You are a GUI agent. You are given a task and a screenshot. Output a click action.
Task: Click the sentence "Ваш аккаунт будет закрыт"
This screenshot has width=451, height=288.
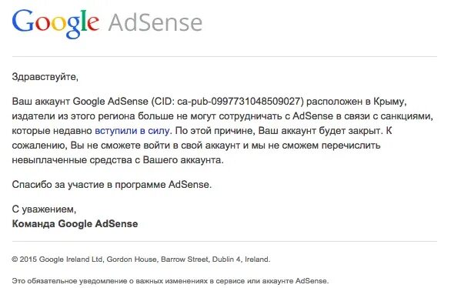point(320,131)
